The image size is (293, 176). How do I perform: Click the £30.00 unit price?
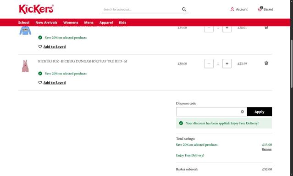pos(182,64)
